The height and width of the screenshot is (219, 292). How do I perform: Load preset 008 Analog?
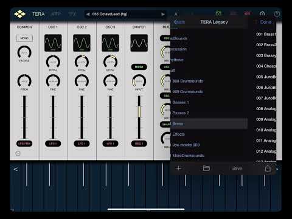pyautogui.click(x=266, y=109)
